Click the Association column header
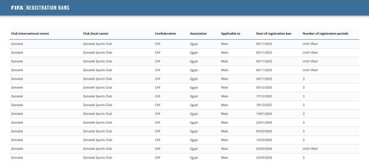This screenshot has width=369, height=167. pyautogui.click(x=198, y=34)
